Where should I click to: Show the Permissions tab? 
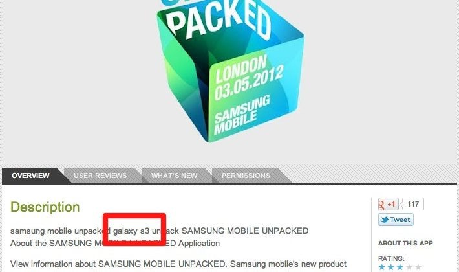246,176
